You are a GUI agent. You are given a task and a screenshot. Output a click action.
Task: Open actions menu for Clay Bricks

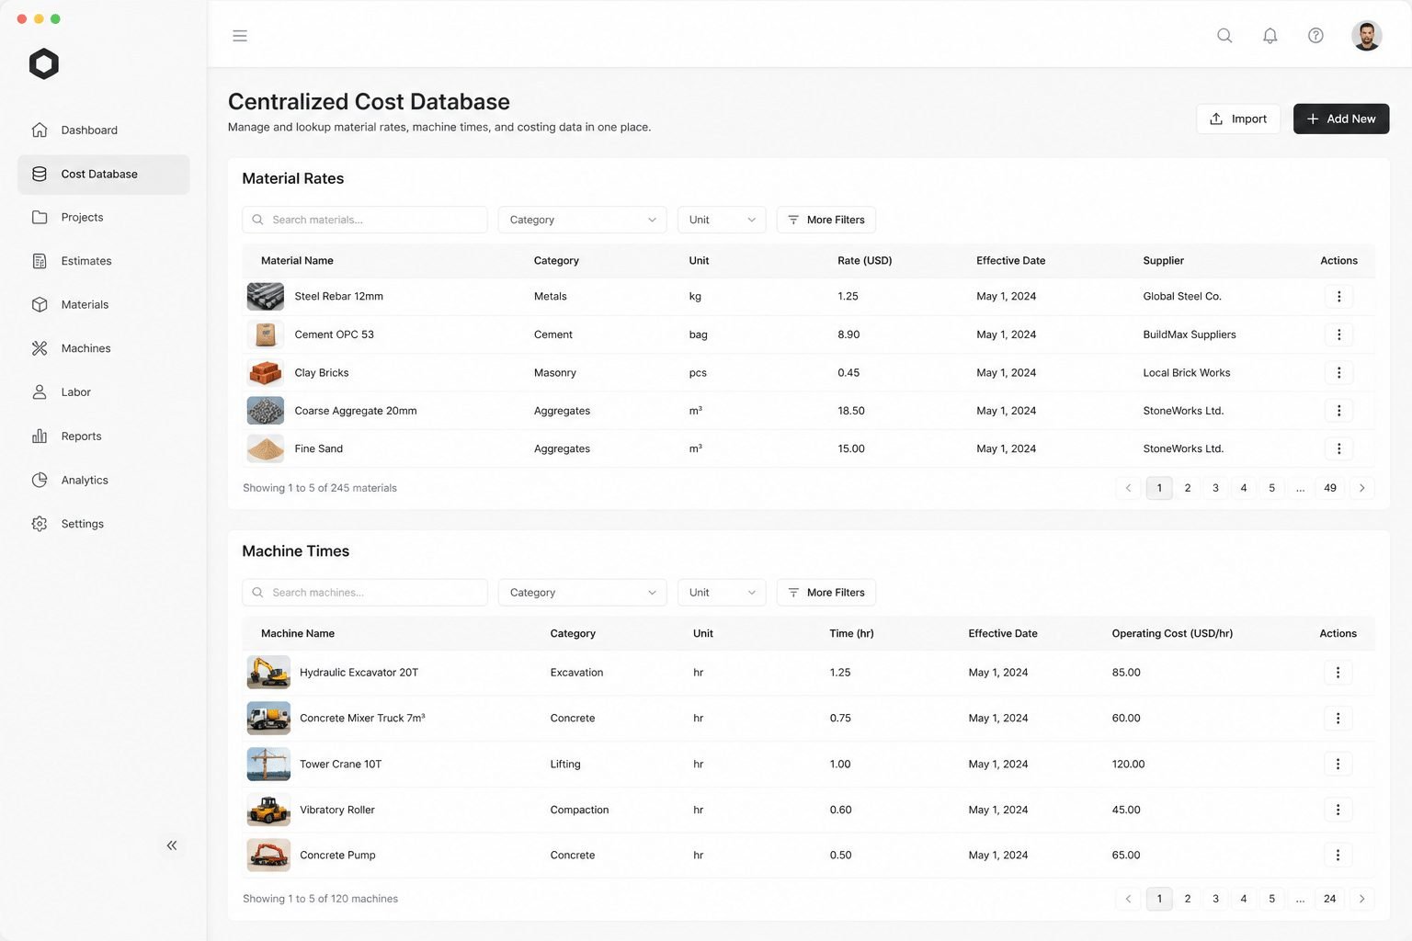click(1339, 373)
